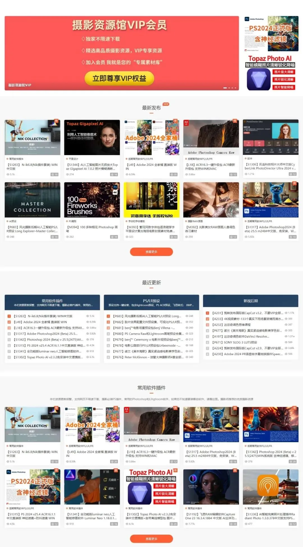Open the Topaz Gigapixel AI thumbnail
Viewport: 303px width, 547px height.
[x=92, y=137]
